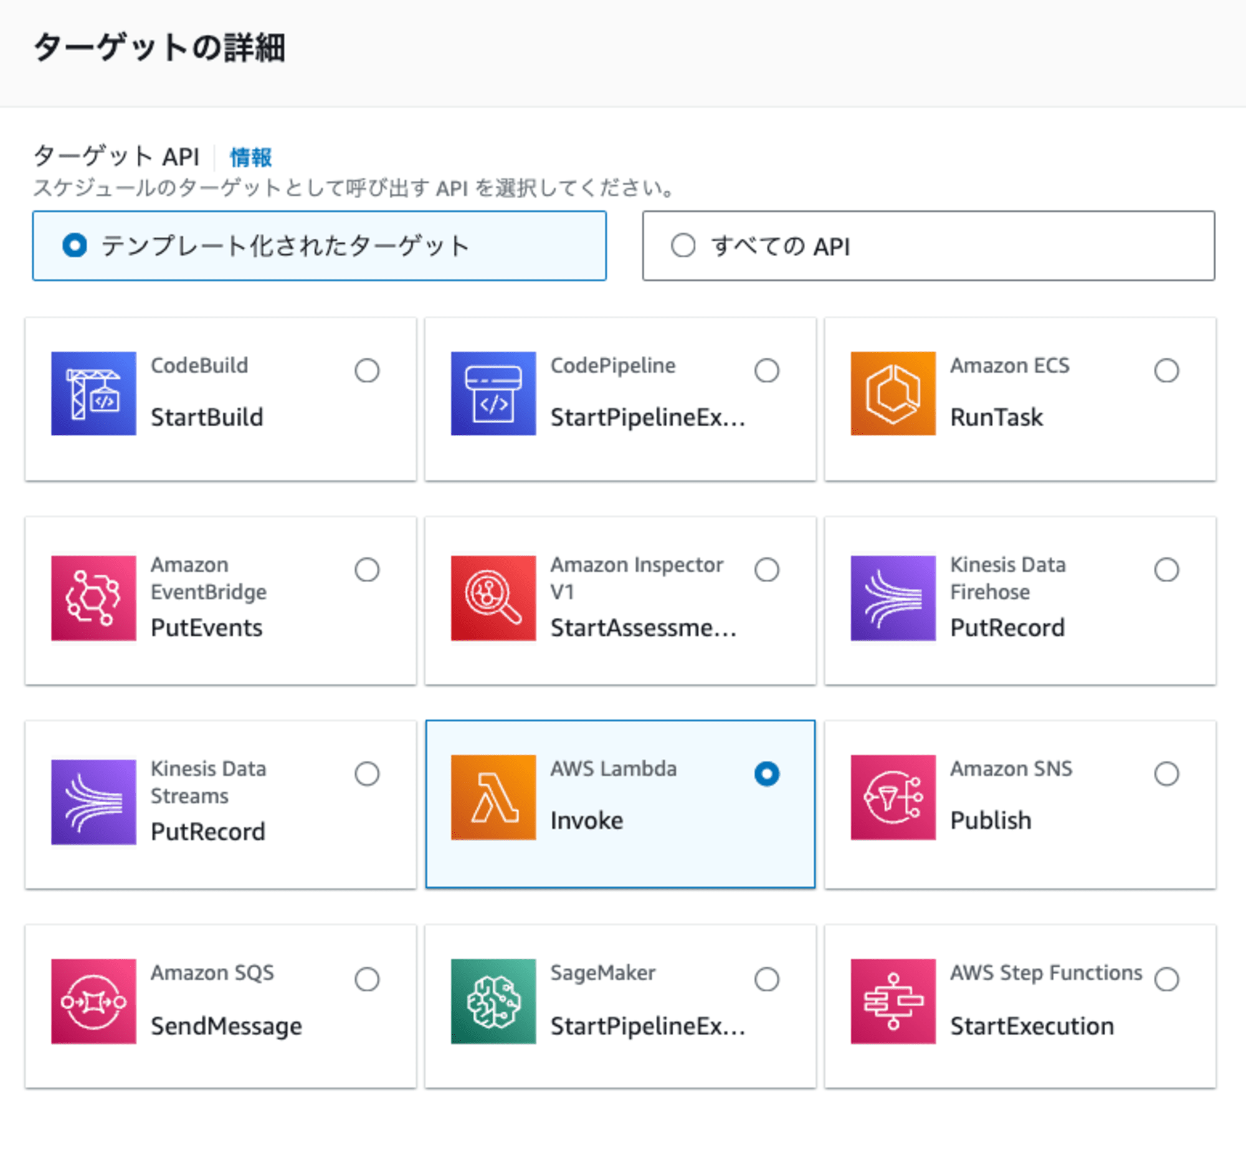Viewport: 1246px width, 1155px height.
Task: Click the SageMaker brain icon
Action: coord(493,1001)
